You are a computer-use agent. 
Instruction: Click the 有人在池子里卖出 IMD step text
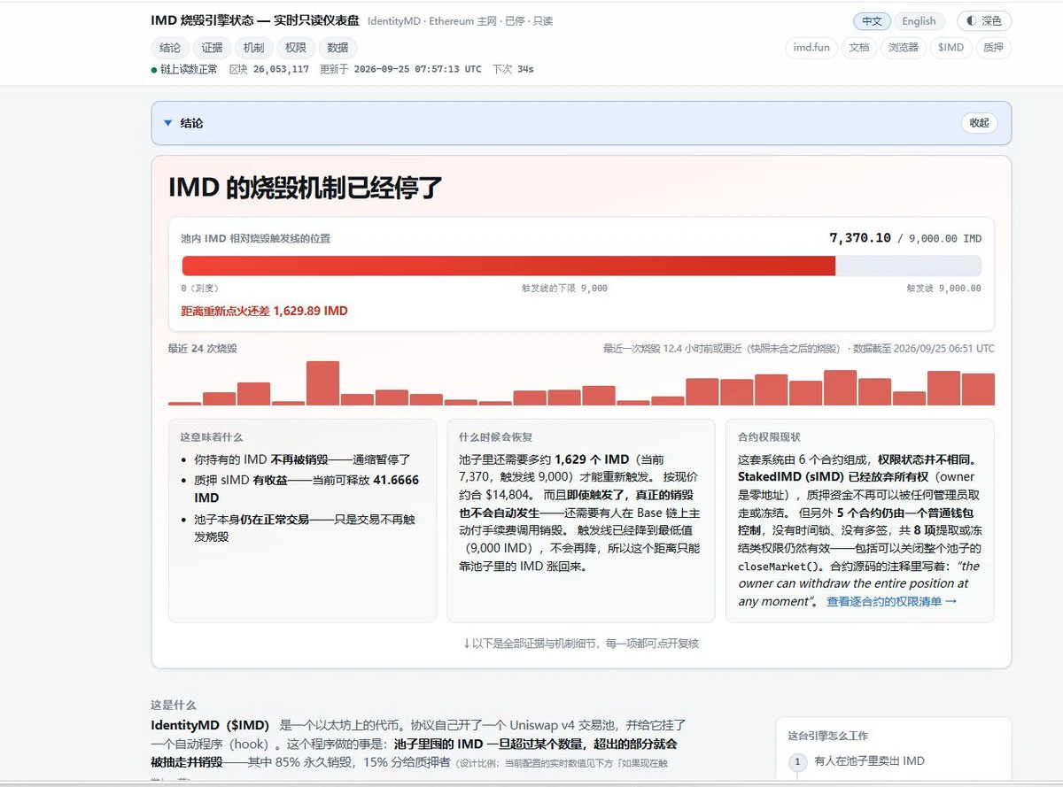pyautogui.click(x=869, y=761)
